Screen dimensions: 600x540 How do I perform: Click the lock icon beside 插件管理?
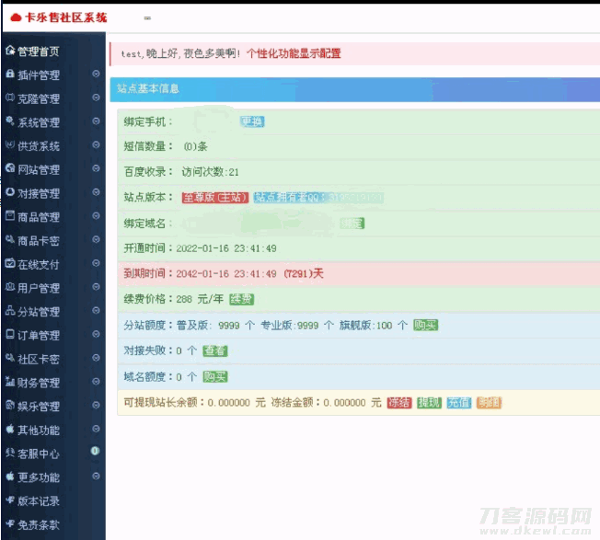click(x=9, y=75)
